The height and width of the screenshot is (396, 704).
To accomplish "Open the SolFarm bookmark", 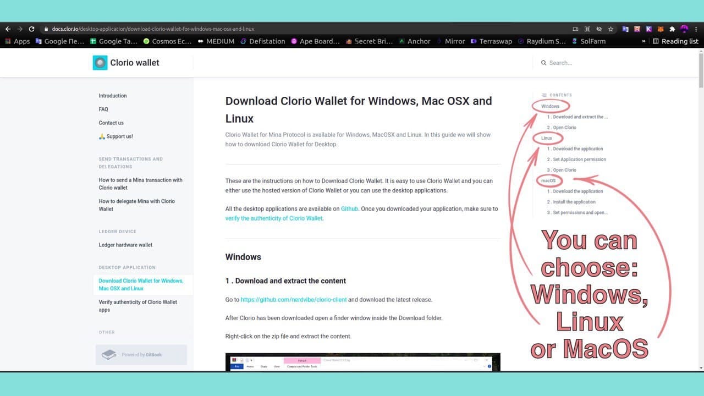I will coord(588,41).
